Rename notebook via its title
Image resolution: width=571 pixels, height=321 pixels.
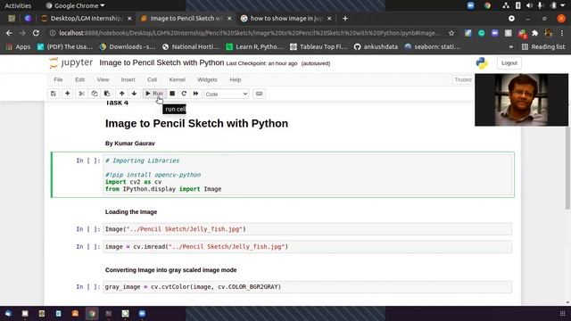[x=161, y=62]
